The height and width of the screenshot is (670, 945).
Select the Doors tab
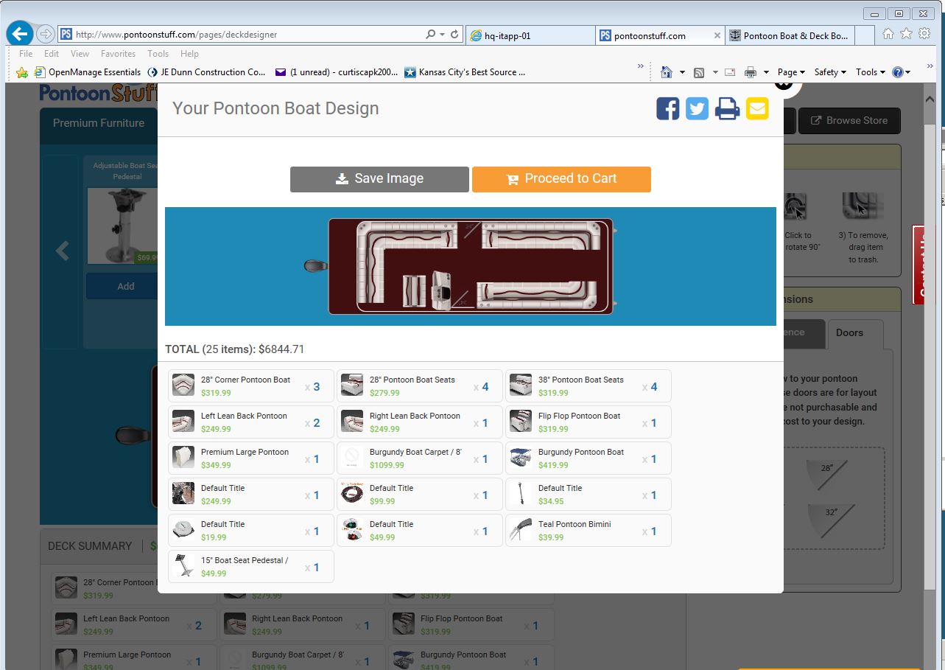pos(849,333)
